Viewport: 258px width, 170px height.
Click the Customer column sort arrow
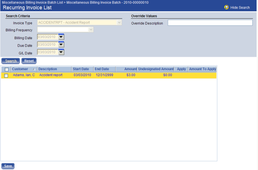tap(34, 69)
